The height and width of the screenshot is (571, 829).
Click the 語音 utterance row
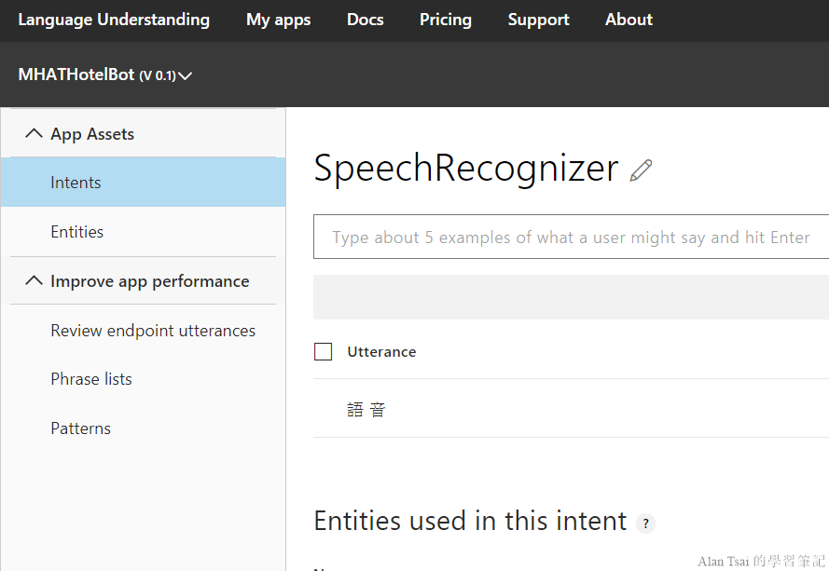366,409
